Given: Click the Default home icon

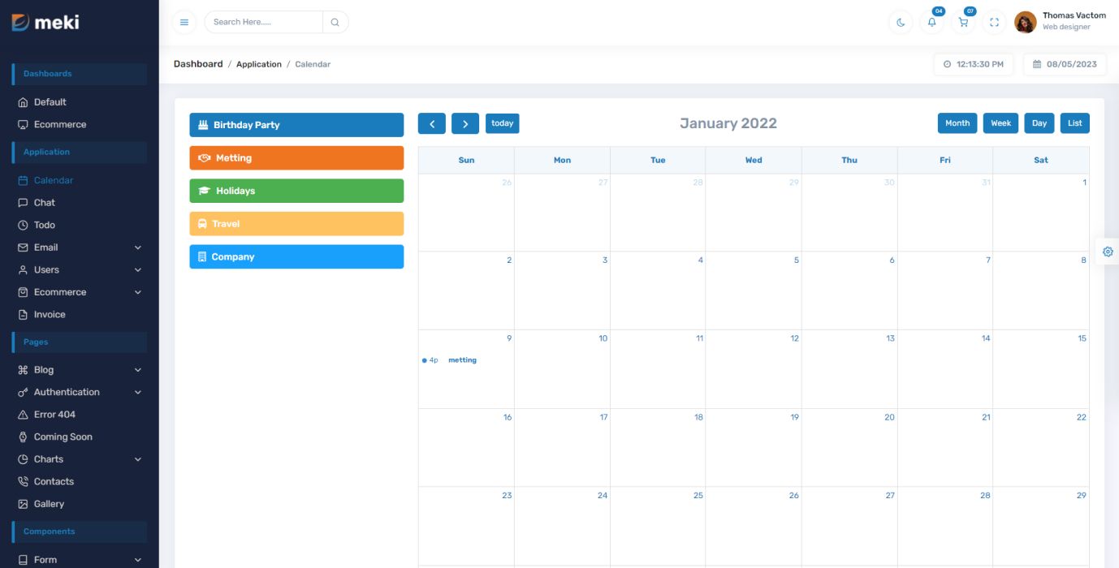Looking at the screenshot, I should pyautogui.click(x=23, y=102).
